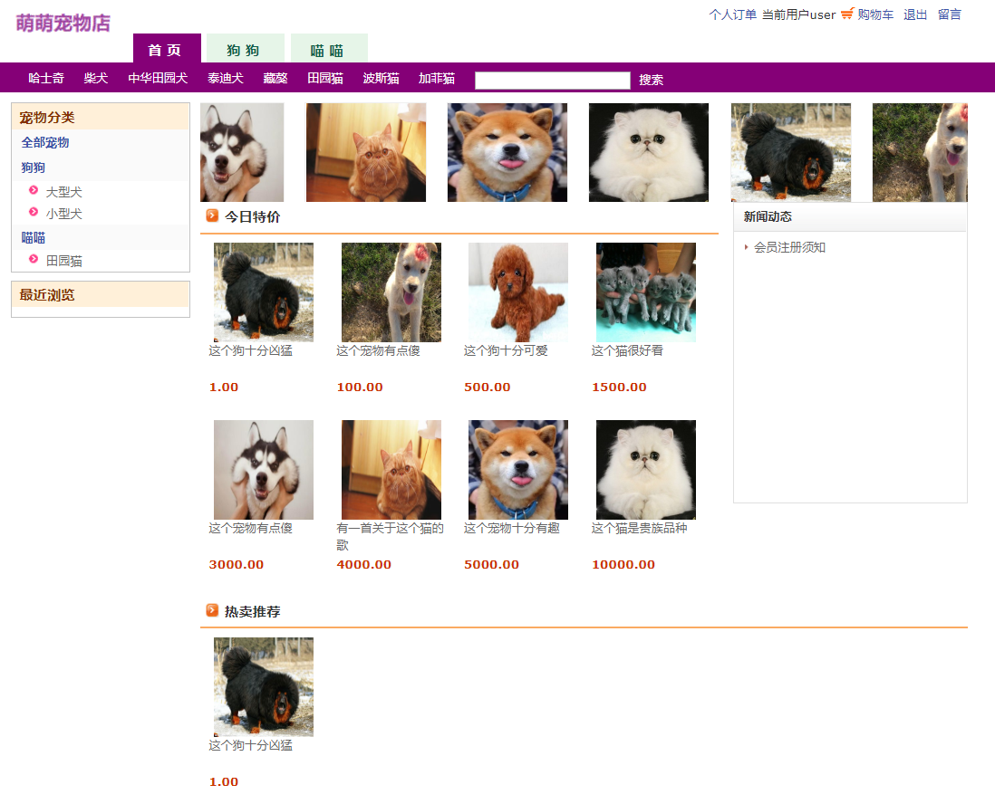Click the red arrow bullet next to 田园猫
Image resolution: width=995 pixels, height=804 pixels.
pos(32,260)
